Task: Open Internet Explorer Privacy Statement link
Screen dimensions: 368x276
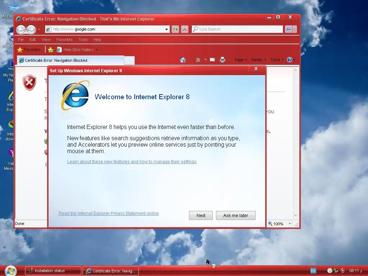Action: point(109,213)
